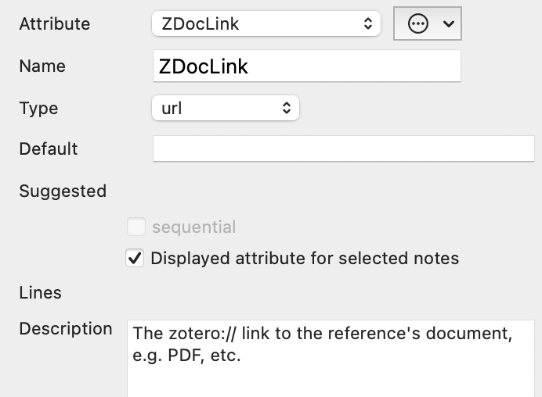This screenshot has width=542, height=397.
Task: Expand the chevron beside the ellipsis icon
Action: click(x=449, y=24)
